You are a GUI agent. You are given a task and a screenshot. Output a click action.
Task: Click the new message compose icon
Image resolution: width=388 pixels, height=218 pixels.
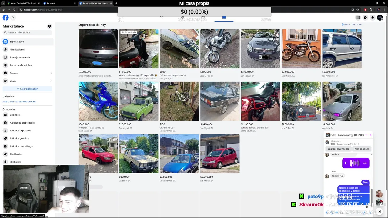pyautogui.click(x=379, y=211)
